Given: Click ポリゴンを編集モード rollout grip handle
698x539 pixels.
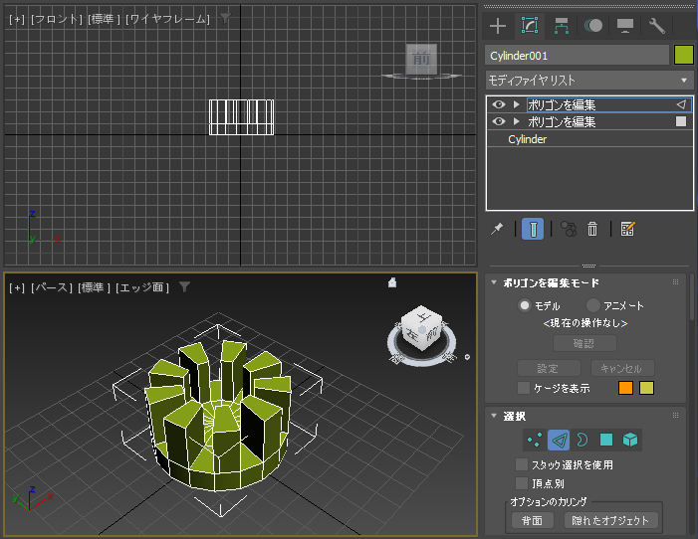Looking at the screenshot, I should click(675, 282).
